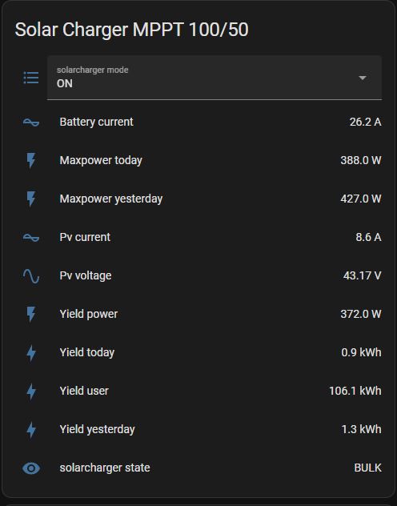
Task: Select the solarcharger mode ON field
Action: point(215,78)
